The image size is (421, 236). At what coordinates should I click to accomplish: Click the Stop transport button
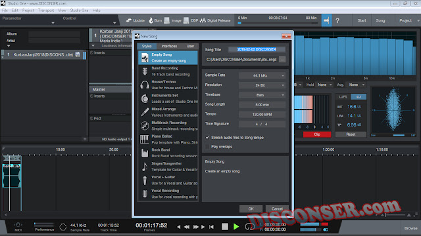click(225, 227)
